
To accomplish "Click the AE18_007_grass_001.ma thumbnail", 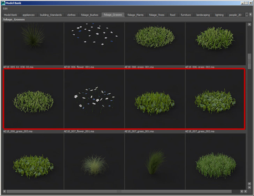I will coord(155,99).
